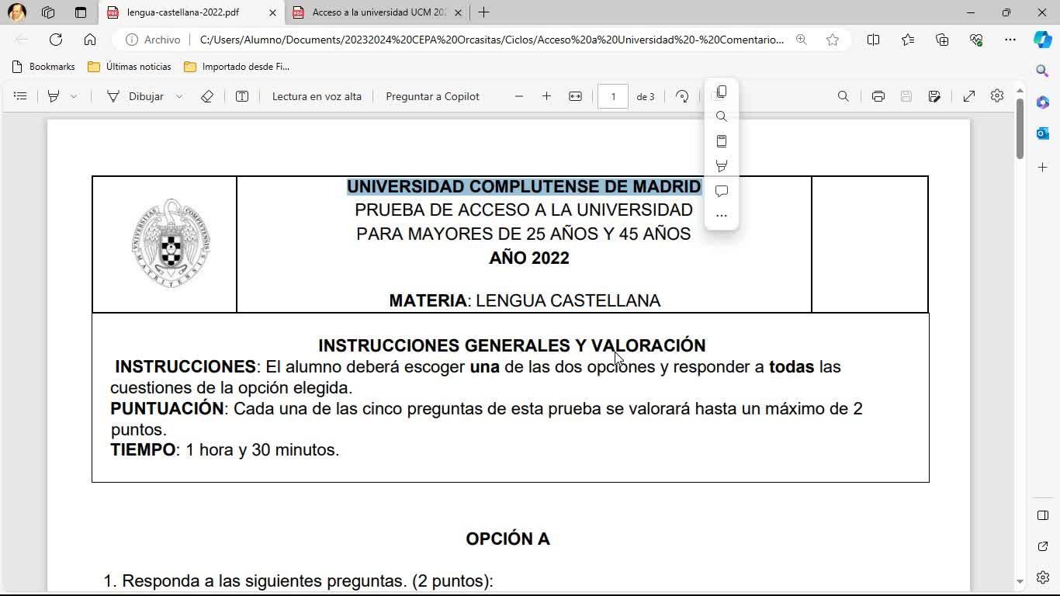Copy the selected text from popup
The width and height of the screenshot is (1060, 596).
click(722, 92)
